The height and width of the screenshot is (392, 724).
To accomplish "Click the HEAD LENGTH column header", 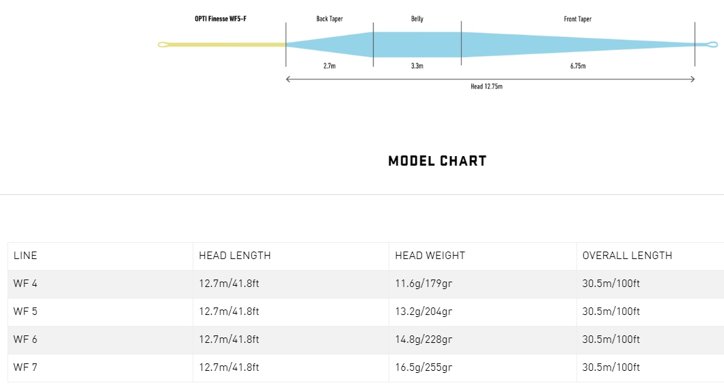I will pos(234,256).
